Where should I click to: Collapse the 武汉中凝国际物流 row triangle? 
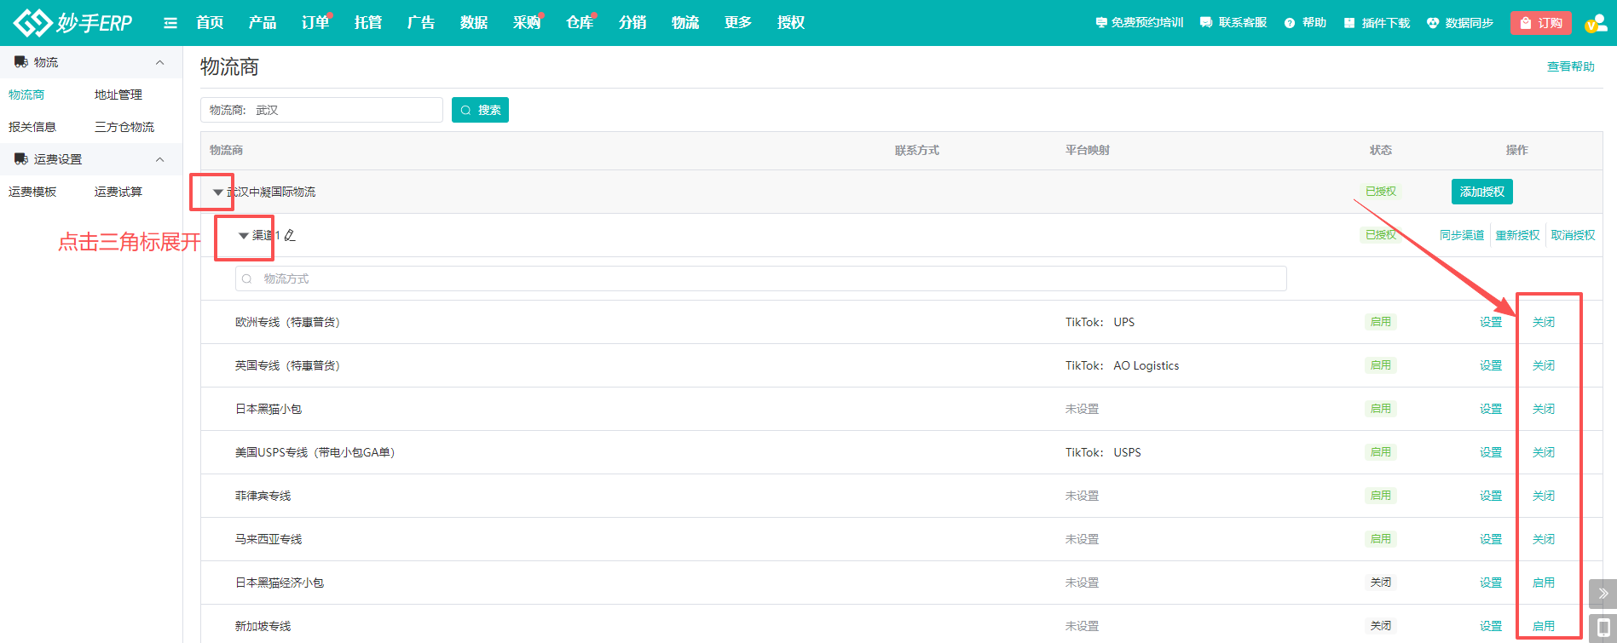(217, 192)
